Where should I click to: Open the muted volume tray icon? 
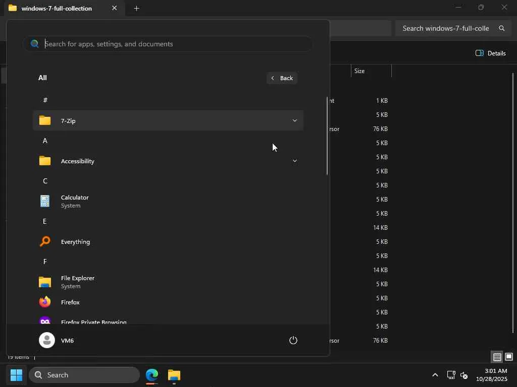464,375
